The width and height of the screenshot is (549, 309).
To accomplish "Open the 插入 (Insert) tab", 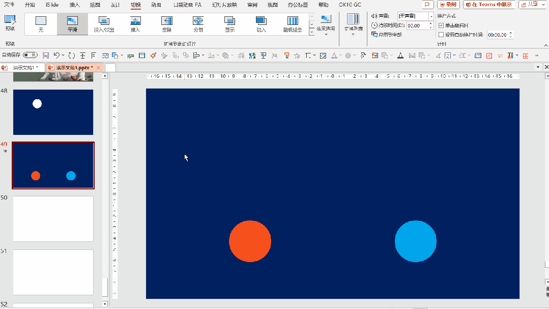I will pyautogui.click(x=75, y=5).
